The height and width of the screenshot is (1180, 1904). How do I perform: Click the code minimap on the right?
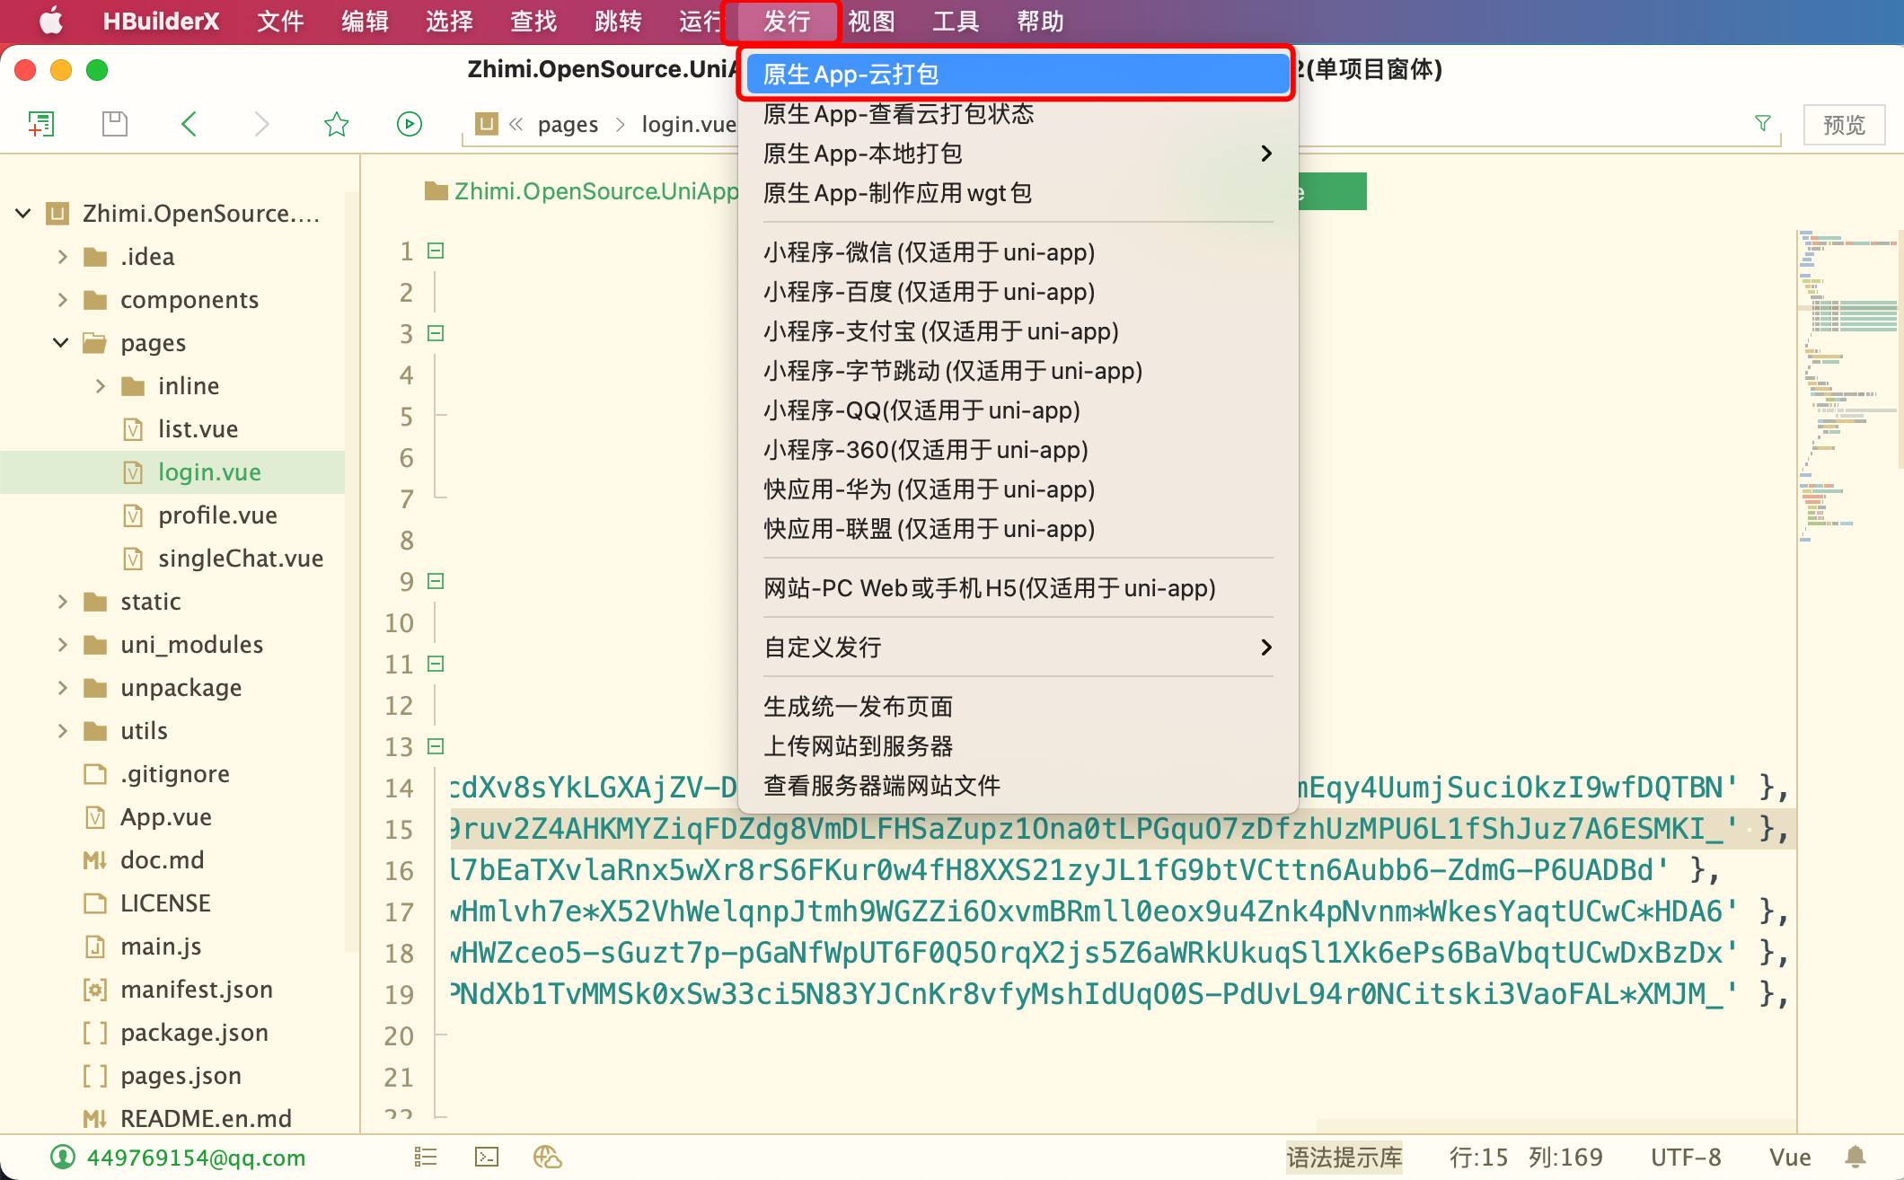[x=1848, y=386]
